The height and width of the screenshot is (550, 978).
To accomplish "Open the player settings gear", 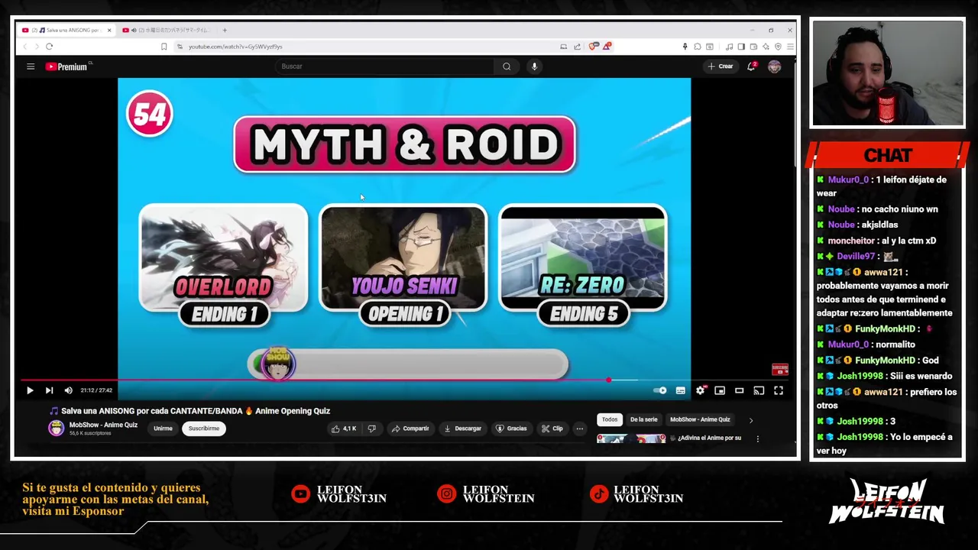I will 700,390.
